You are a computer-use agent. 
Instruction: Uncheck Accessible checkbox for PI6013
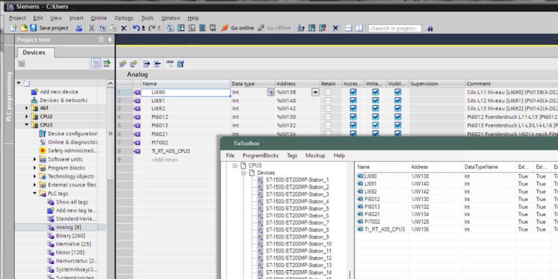point(353,125)
